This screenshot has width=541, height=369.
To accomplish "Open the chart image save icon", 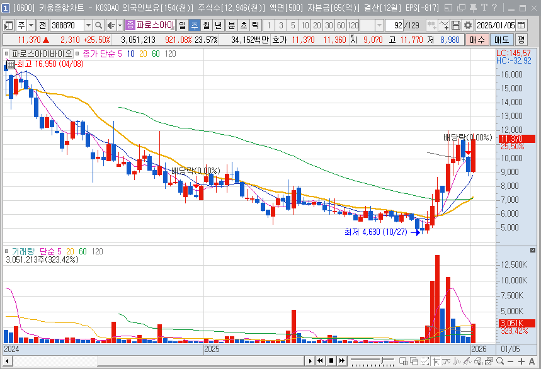I will (x=489, y=361).
